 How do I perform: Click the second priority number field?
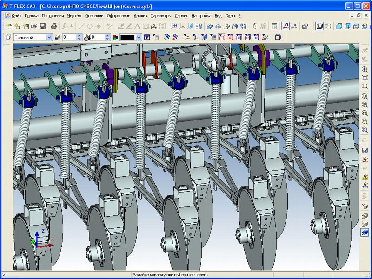pos(98,37)
